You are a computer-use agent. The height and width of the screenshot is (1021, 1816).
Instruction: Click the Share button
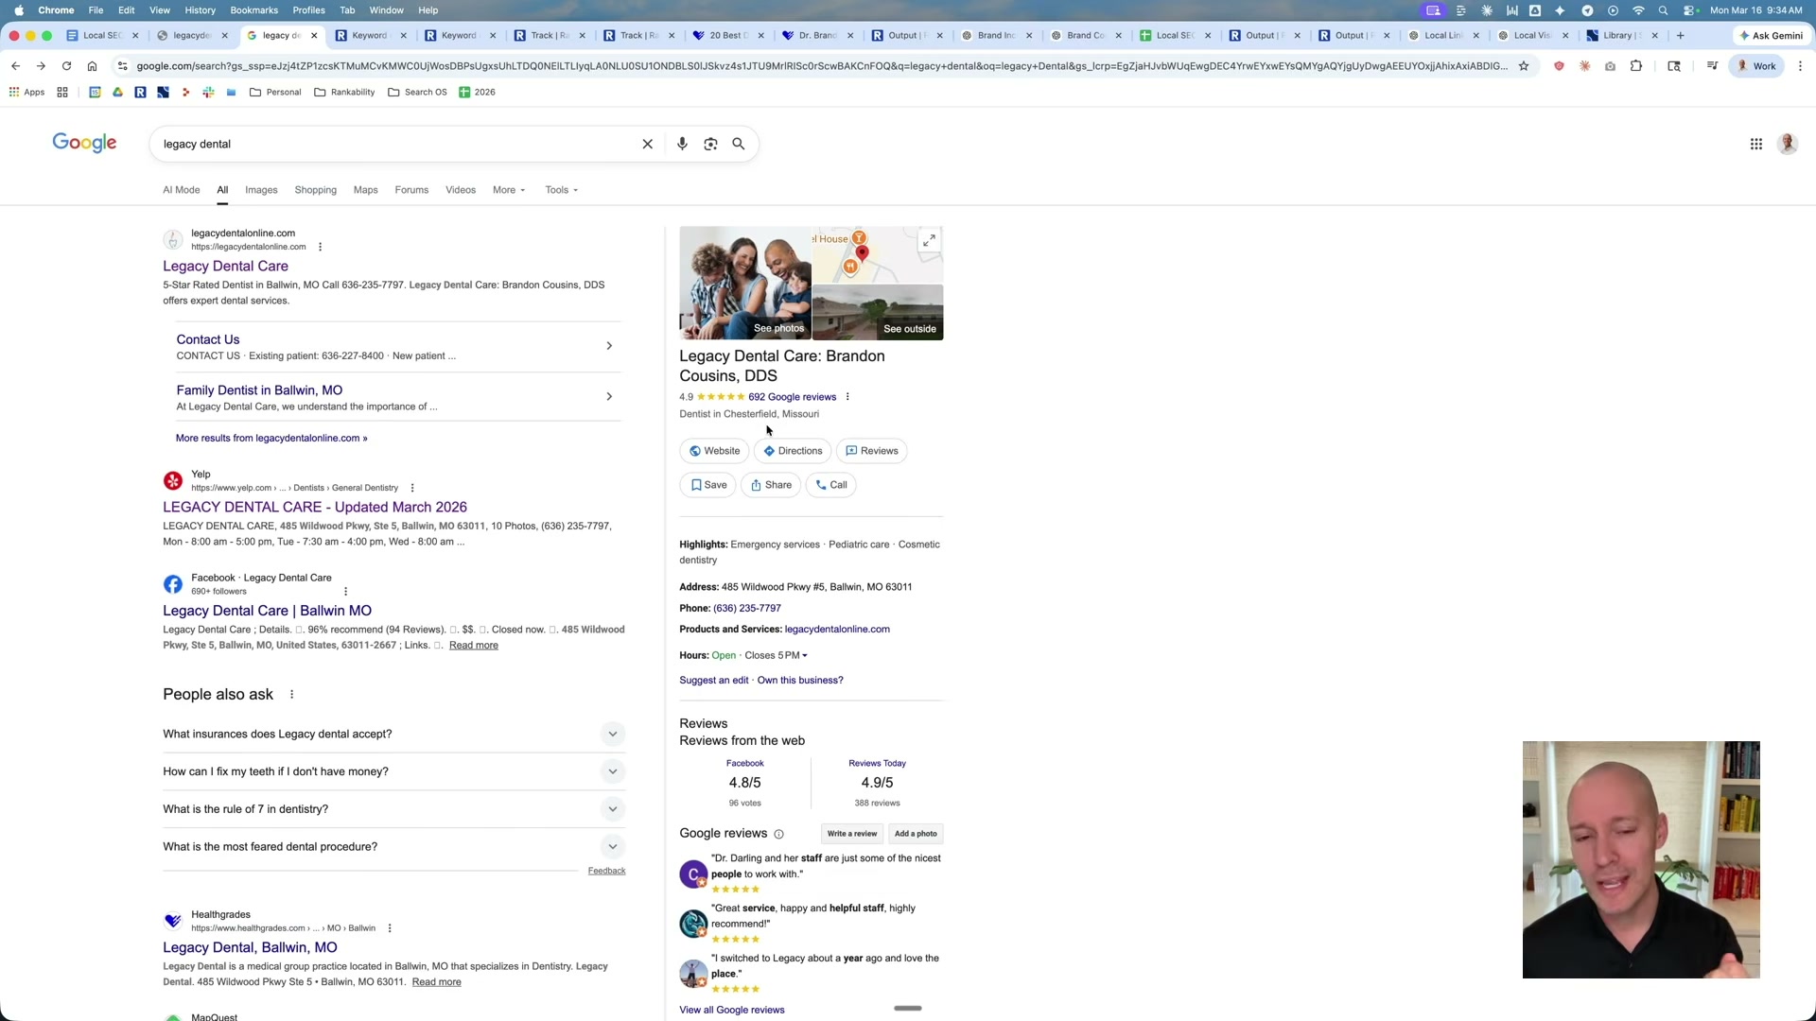771,485
